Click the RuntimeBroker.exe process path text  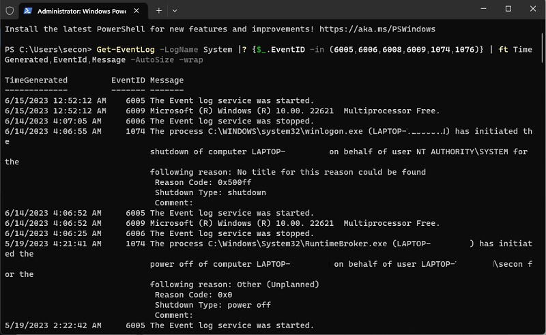point(298,244)
